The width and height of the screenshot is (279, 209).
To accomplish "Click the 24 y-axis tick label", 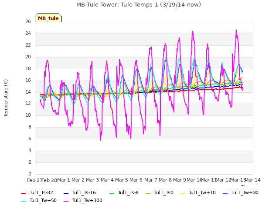I will point(28,34).
